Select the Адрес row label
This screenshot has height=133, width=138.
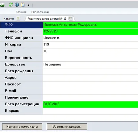(21, 78)
